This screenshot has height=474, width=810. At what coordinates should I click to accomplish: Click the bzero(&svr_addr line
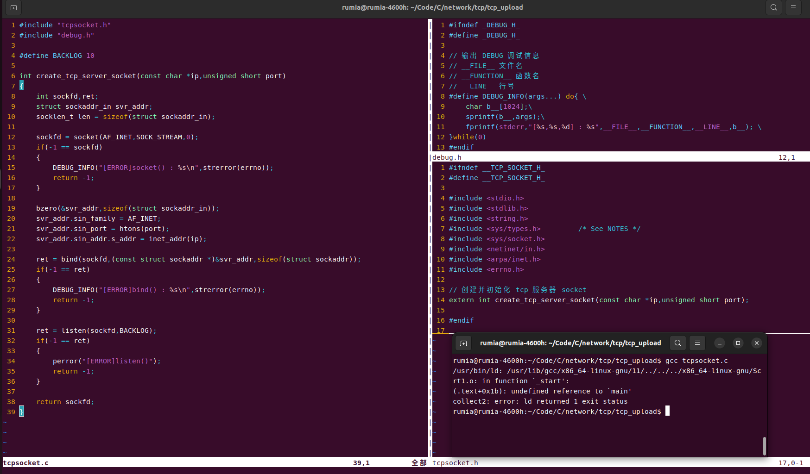(127, 208)
